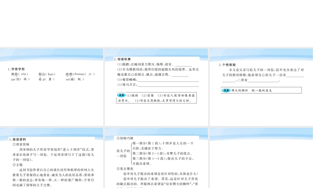Screen dimensions: 313x188
Task: Click the subheading ②主题
Action: [x=18, y=165]
